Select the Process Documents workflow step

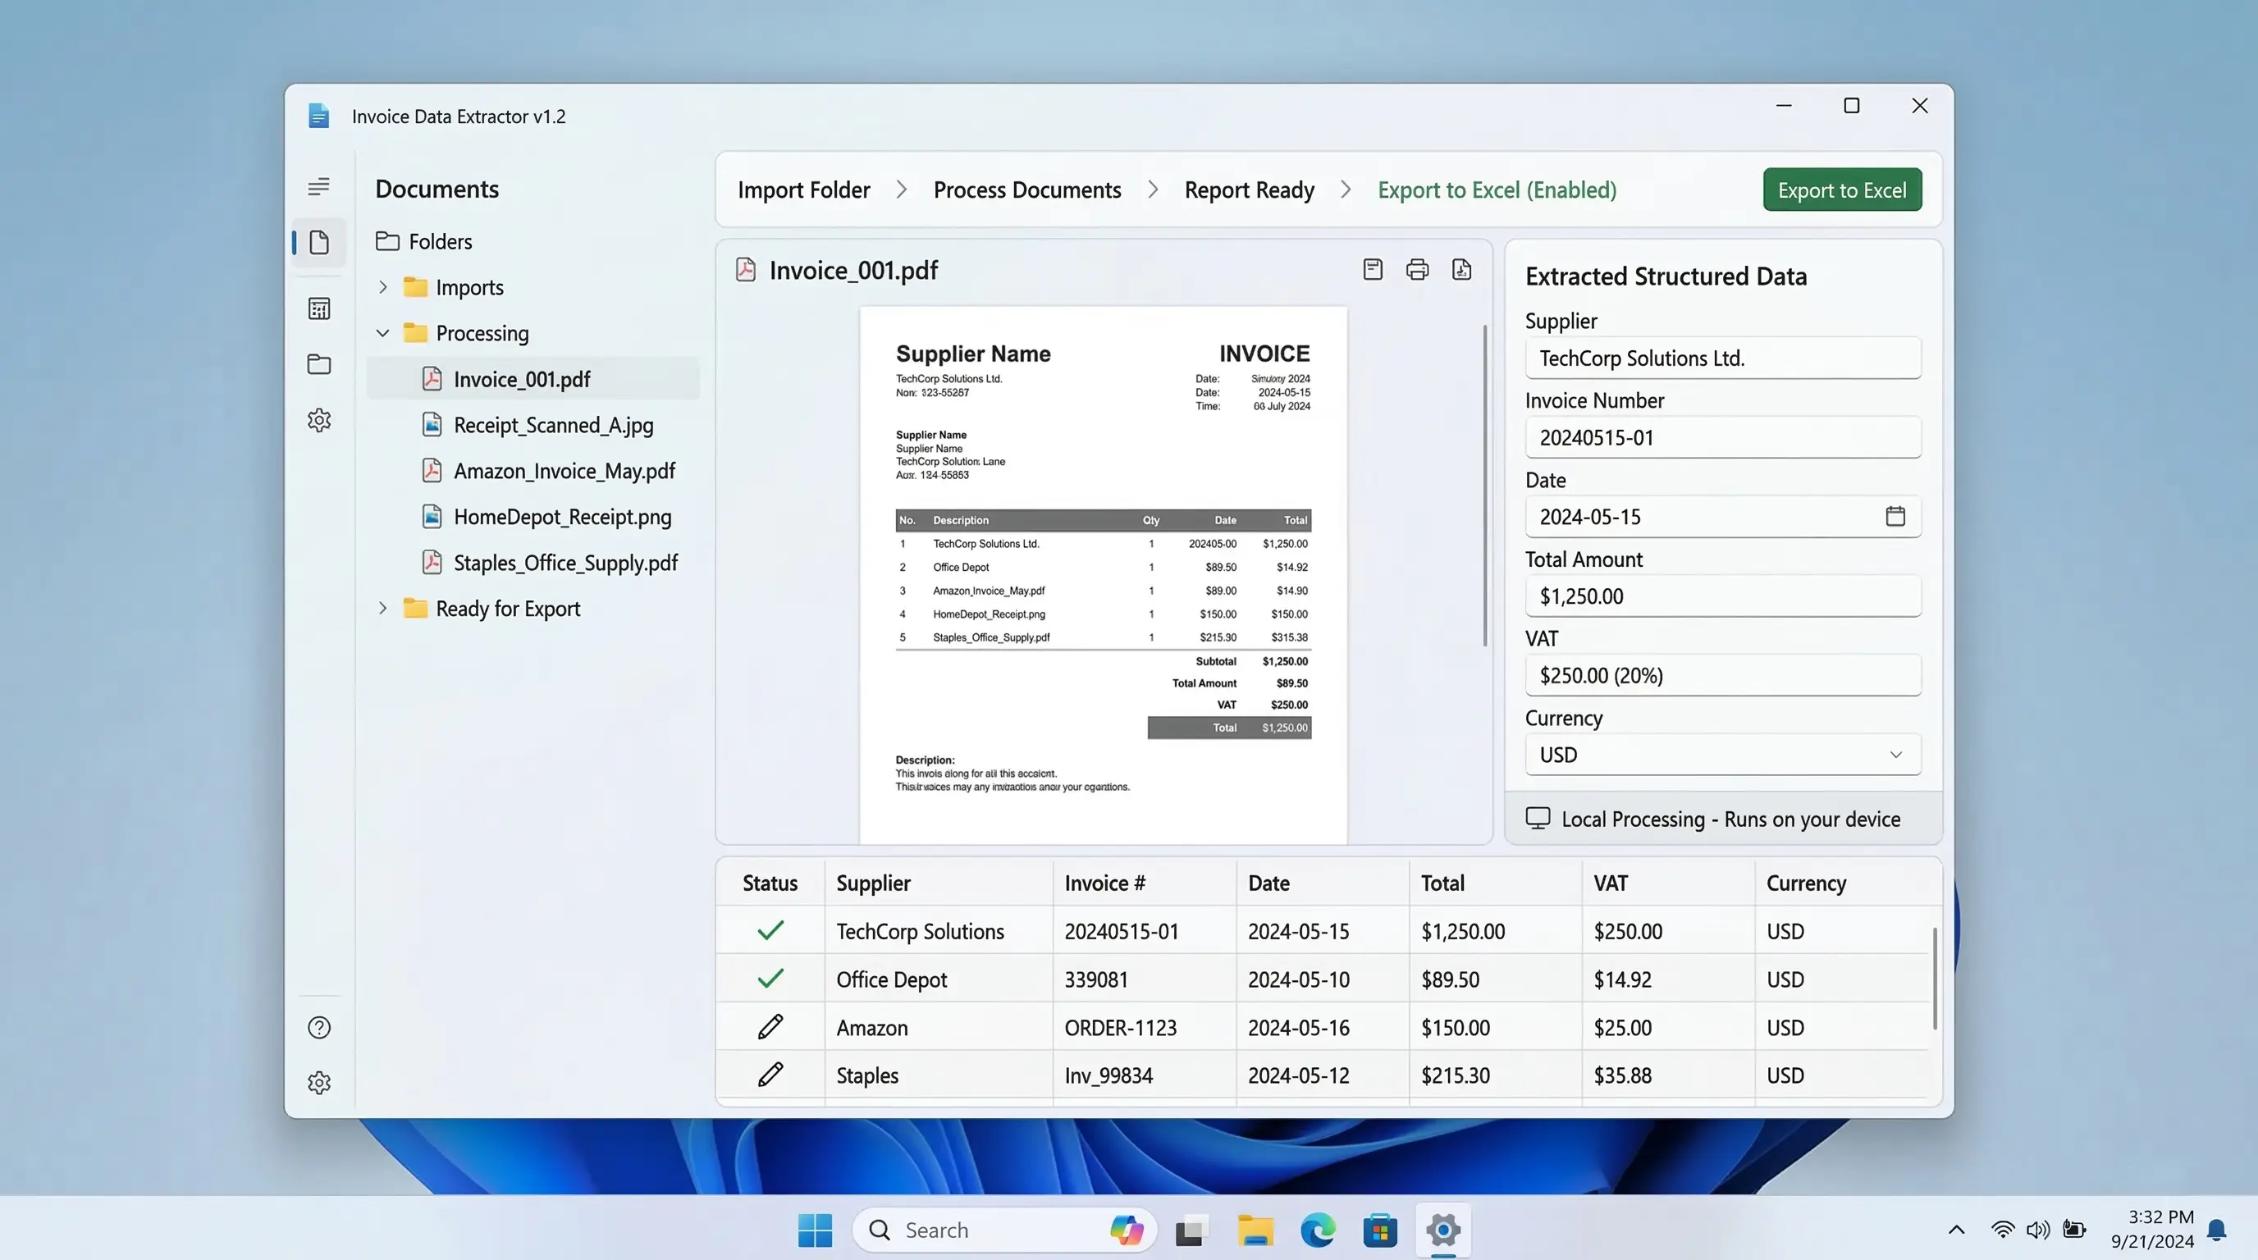tap(1026, 189)
